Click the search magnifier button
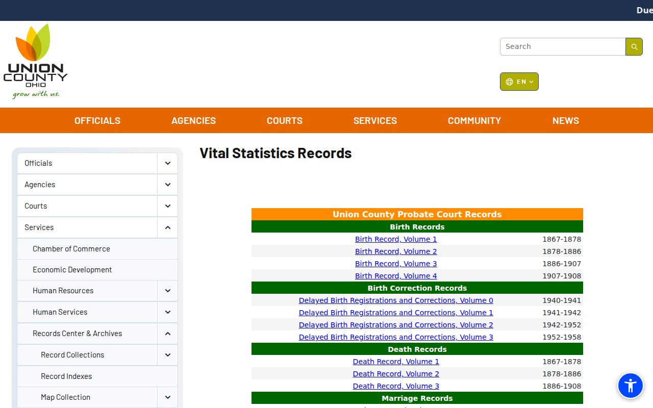The height and width of the screenshot is (408, 653). coord(634,46)
